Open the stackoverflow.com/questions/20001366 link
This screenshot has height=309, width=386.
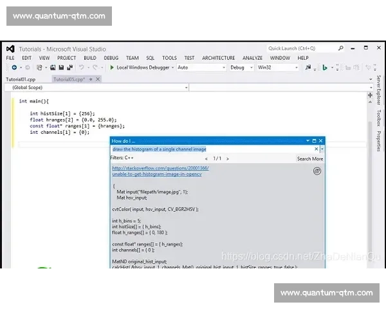[160, 171]
